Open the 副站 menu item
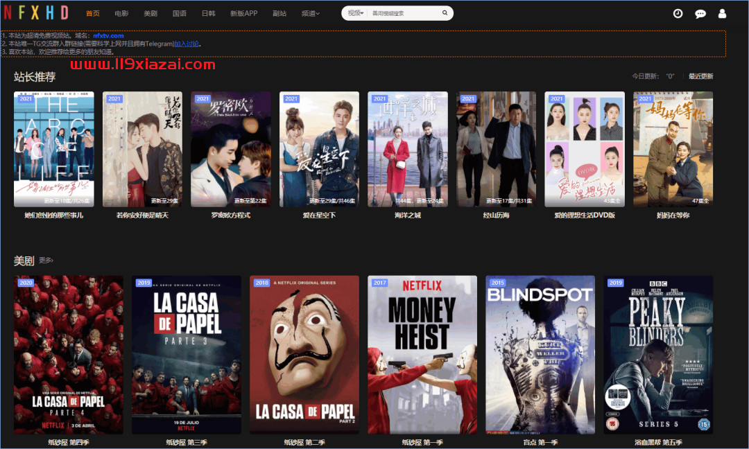This screenshot has width=749, height=449. pos(279,13)
